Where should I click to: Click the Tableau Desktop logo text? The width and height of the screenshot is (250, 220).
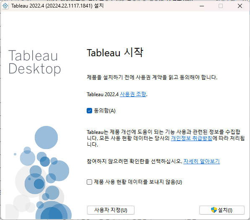[35, 63]
